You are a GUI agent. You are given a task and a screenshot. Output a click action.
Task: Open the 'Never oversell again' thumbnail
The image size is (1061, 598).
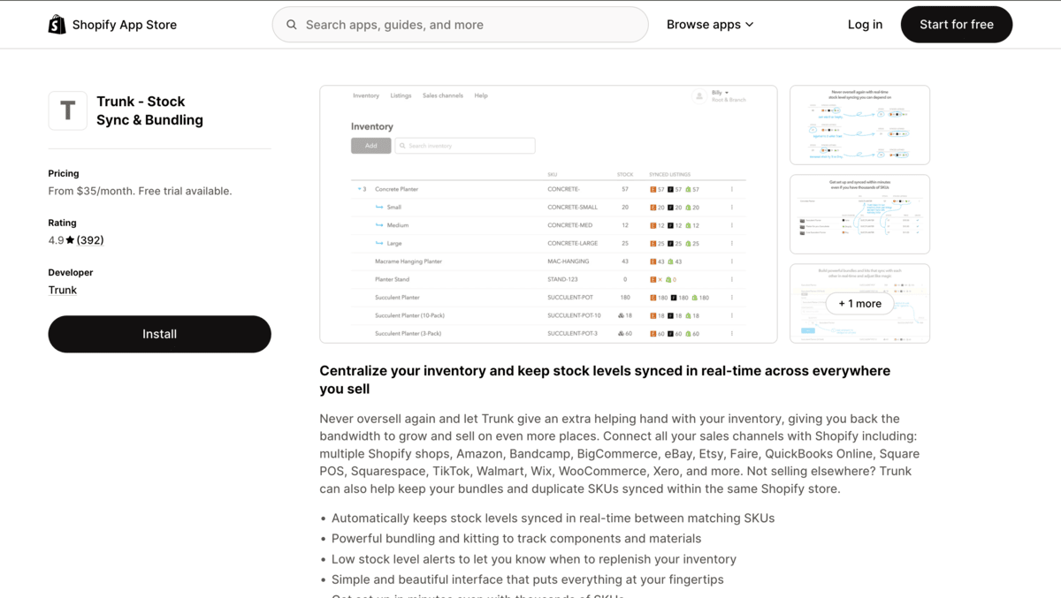[x=859, y=125]
